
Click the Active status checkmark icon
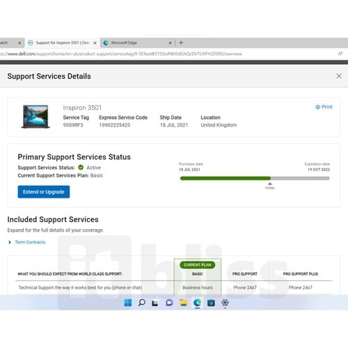(x=81, y=167)
